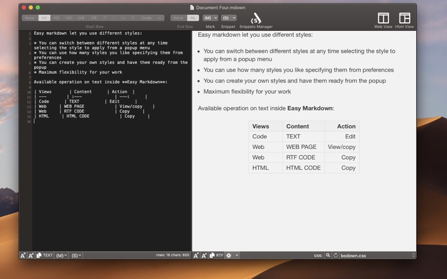
Task: Increase font size in the code editor
Action: coord(31,256)
